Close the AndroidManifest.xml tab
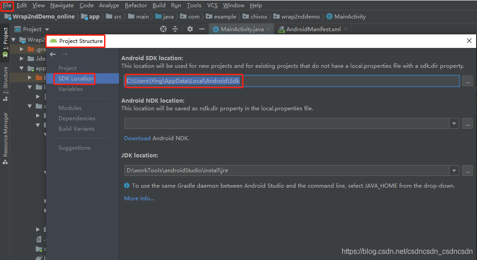 click(346, 29)
